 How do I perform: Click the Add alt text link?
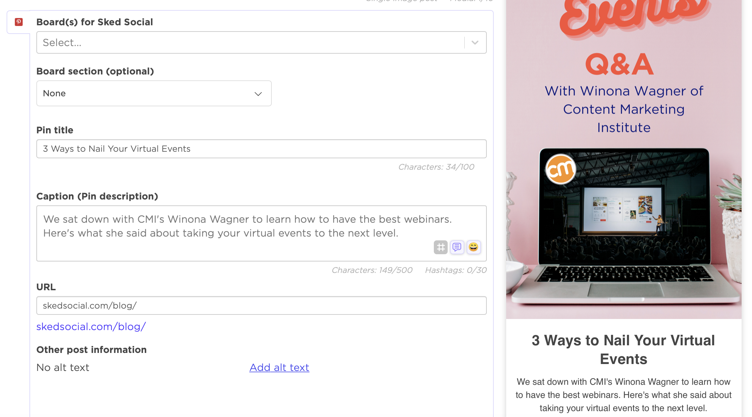(279, 367)
